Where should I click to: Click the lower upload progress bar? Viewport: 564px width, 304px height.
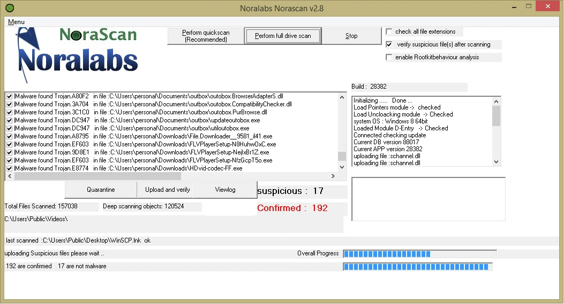[418, 267]
